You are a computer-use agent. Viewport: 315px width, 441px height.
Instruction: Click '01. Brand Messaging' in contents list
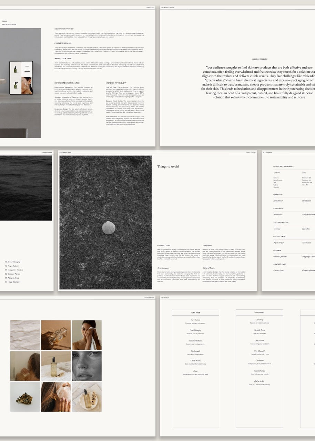[x=12, y=262]
